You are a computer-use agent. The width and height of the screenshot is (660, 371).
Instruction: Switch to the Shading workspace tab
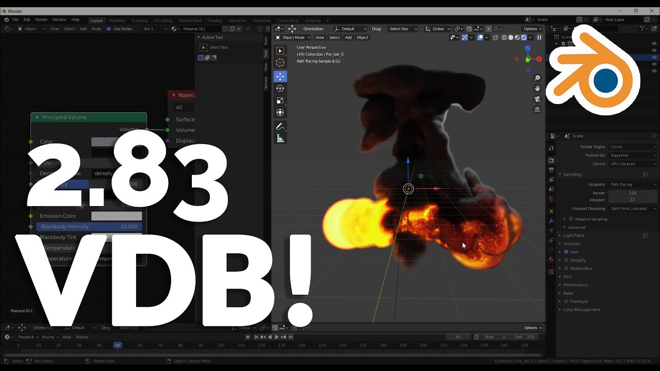pos(214,21)
